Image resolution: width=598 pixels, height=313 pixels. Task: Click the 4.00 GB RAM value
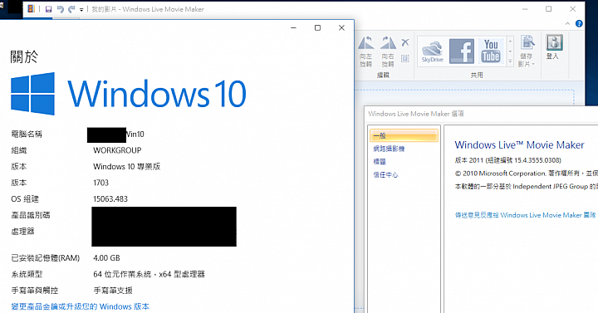tap(106, 258)
